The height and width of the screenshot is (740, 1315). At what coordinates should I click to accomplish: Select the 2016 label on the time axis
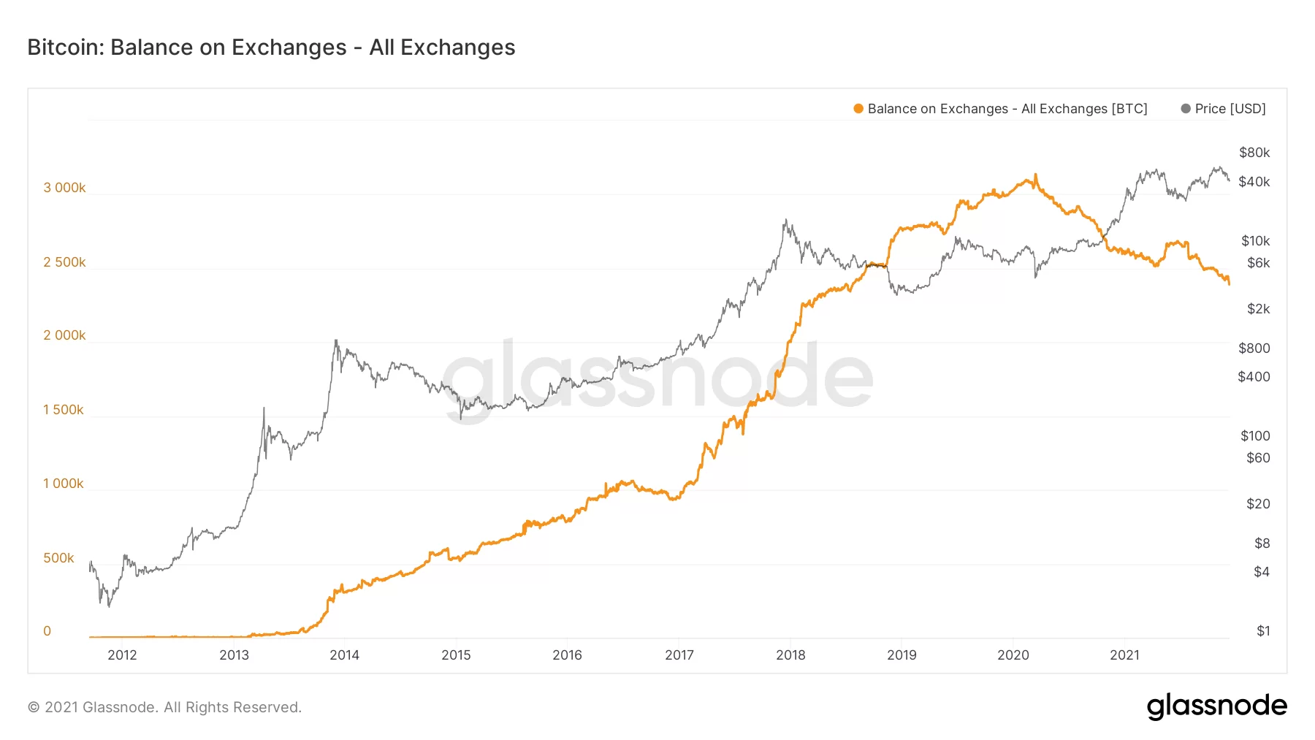click(567, 655)
